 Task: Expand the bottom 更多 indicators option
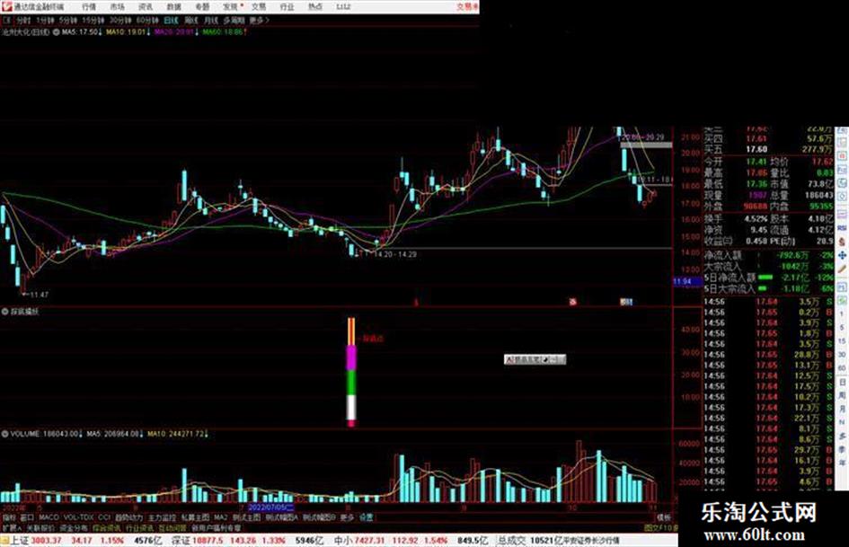click(347, 517)
